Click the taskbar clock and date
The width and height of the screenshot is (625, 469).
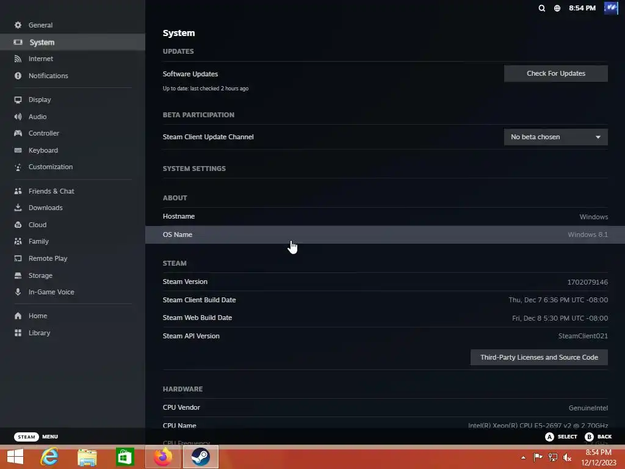(599, 457)
